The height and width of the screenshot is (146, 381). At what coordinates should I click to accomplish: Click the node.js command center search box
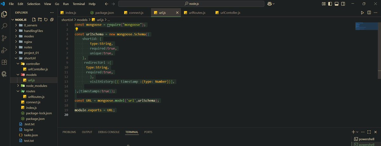[x=191, y=3]
